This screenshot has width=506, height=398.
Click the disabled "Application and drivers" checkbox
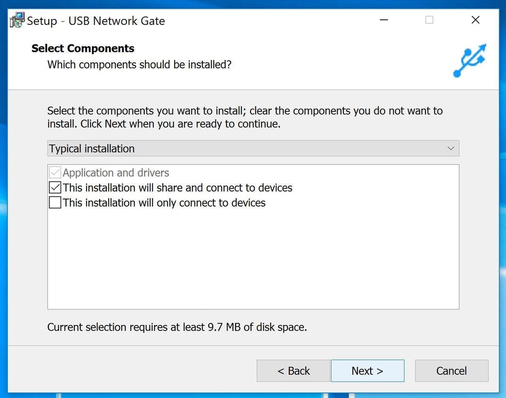pyautogui.click(x=55, y=172)
